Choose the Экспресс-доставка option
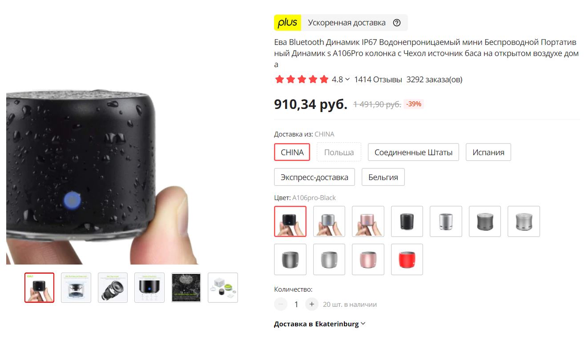The width and height of the screenshot is (585, 337). 315,177
